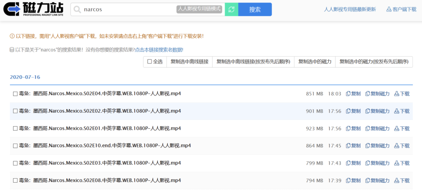Screen dimensions: 422x193
Task: Copy link of S02E01 episode
Action: point(353,128)
